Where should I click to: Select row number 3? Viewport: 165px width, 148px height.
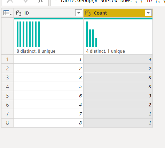click(7, 77)
